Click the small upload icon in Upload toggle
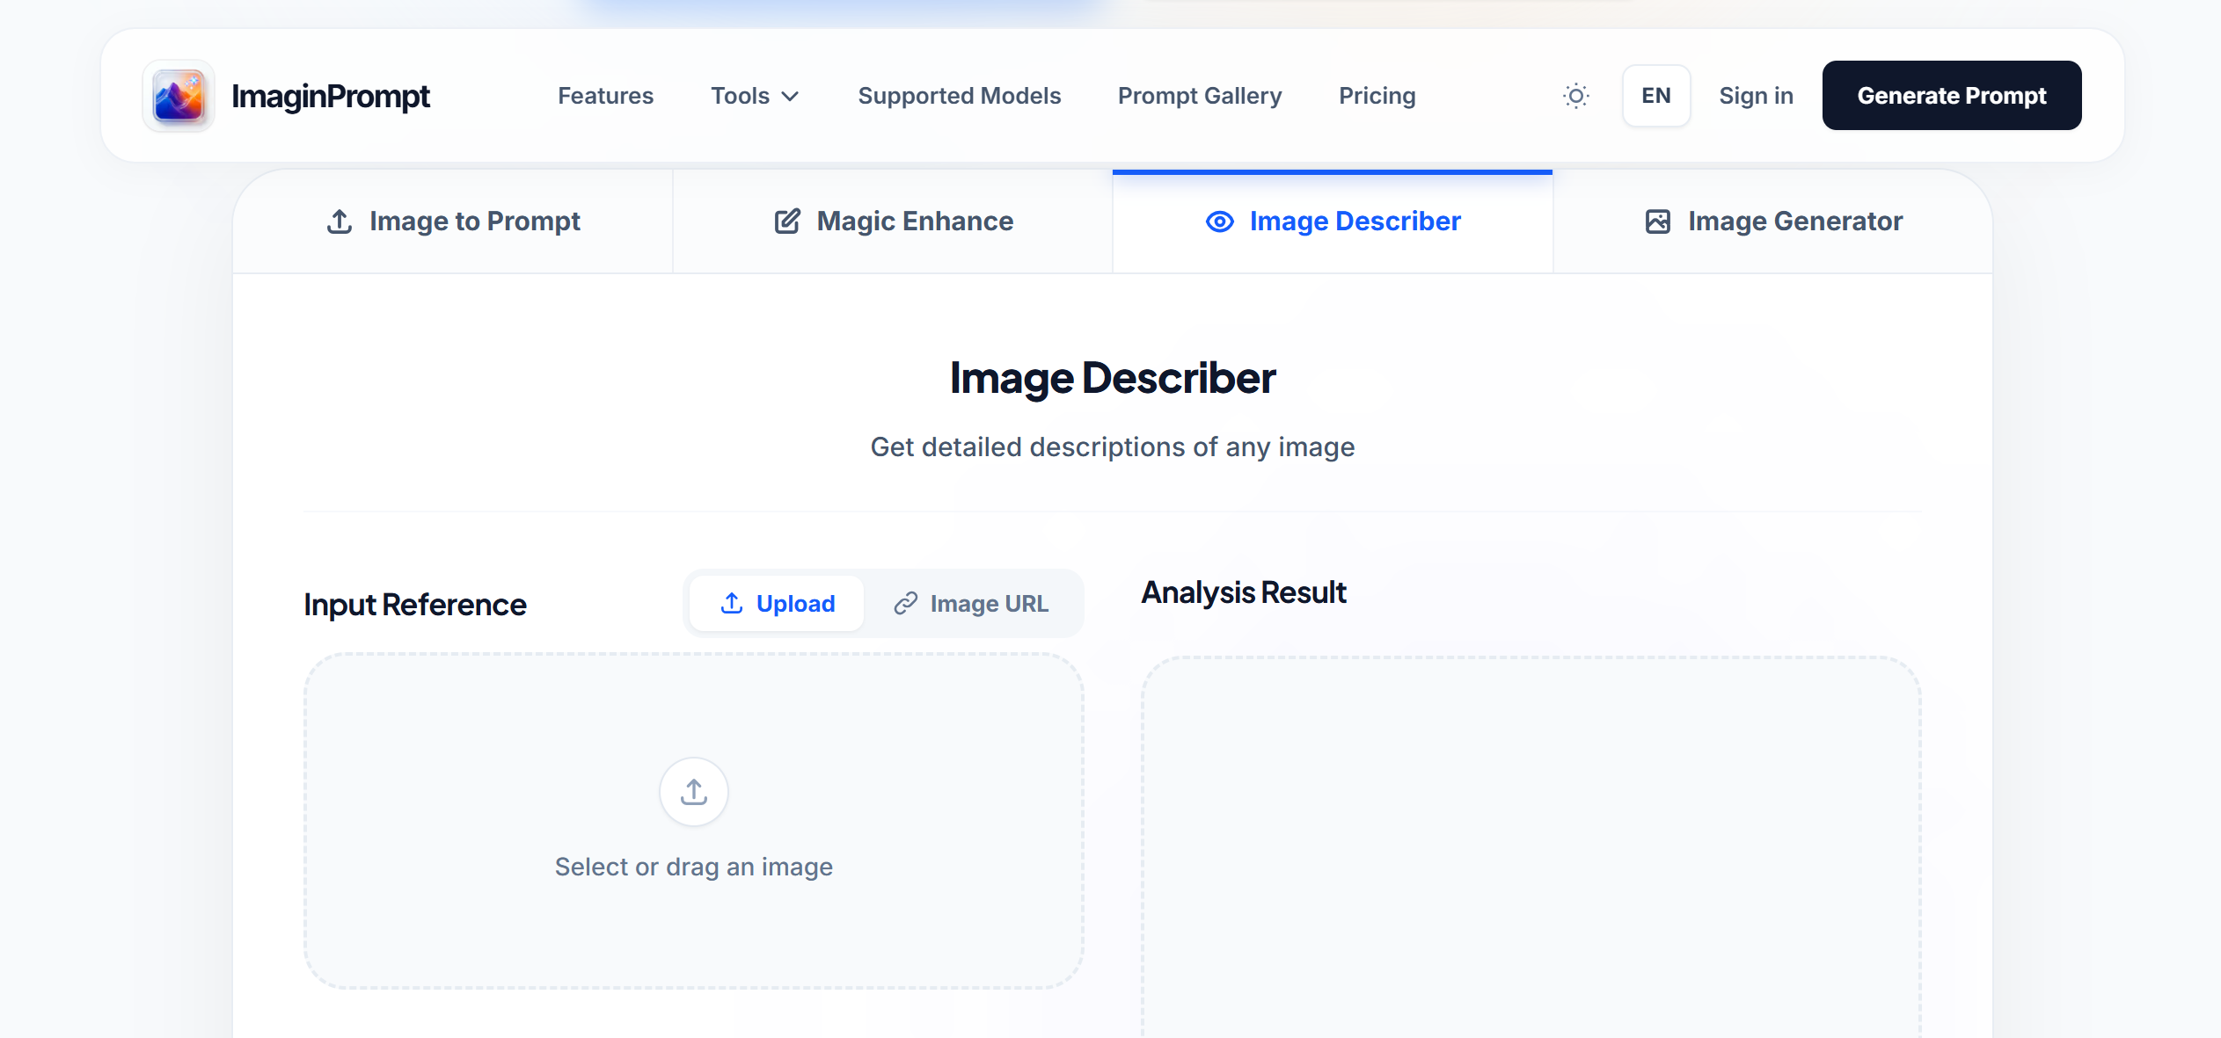Viewport: 2221px width, 1038px height. click(x=731, y=603)
